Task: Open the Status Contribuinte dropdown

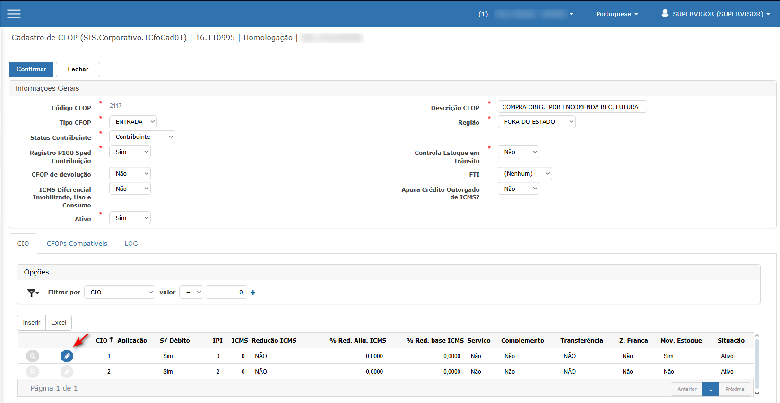Action: [x=142, y=137]
